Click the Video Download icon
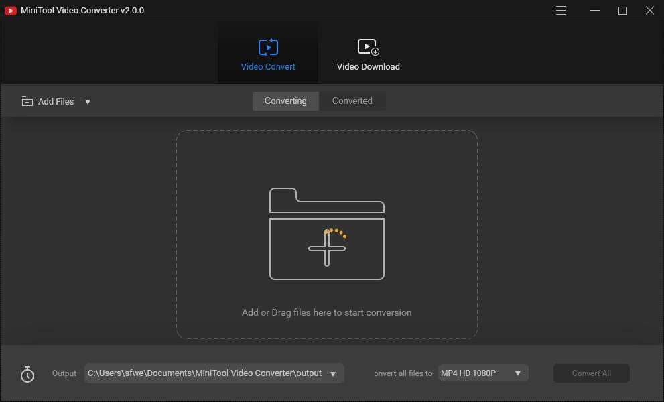Viewport: 664px width, 402px height. 368,47
